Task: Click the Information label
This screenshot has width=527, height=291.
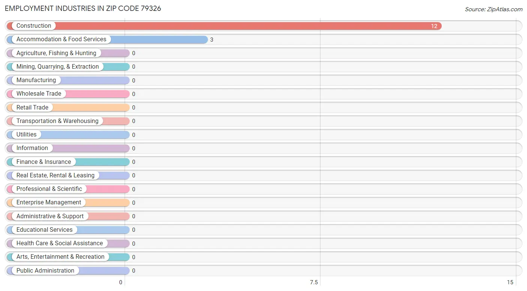Action: pyautogui.click(x=32, y=148)
